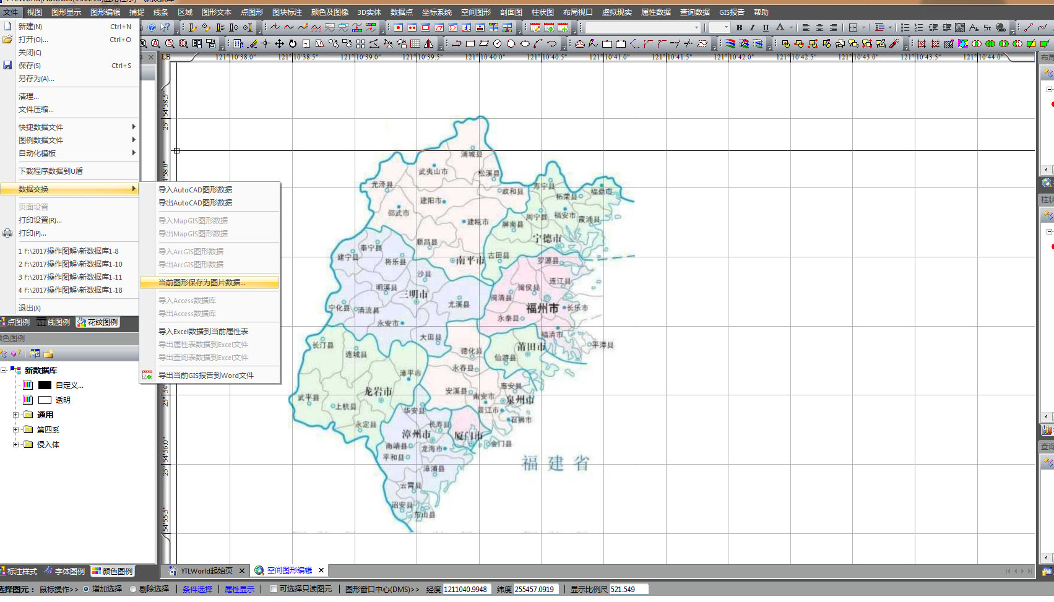Screen dimensions: 1054x602
Task: Click the multicolor region fill icon
Action: (963, 44)
